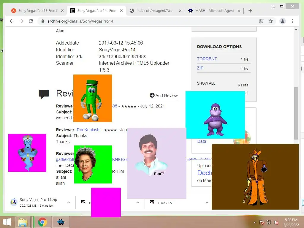
Task: Click the network tray icon
Action: [269, 222]
